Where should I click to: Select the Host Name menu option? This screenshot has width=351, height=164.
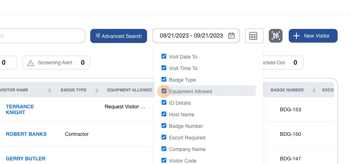[x=181, y=115]
